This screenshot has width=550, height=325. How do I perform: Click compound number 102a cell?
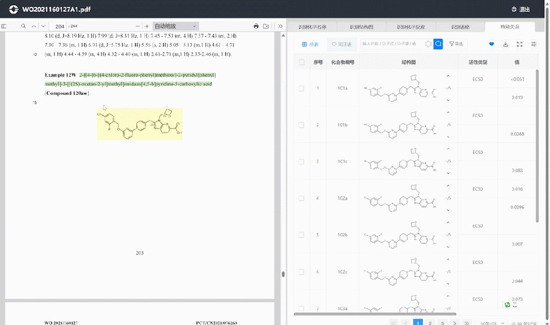[342, 198]
